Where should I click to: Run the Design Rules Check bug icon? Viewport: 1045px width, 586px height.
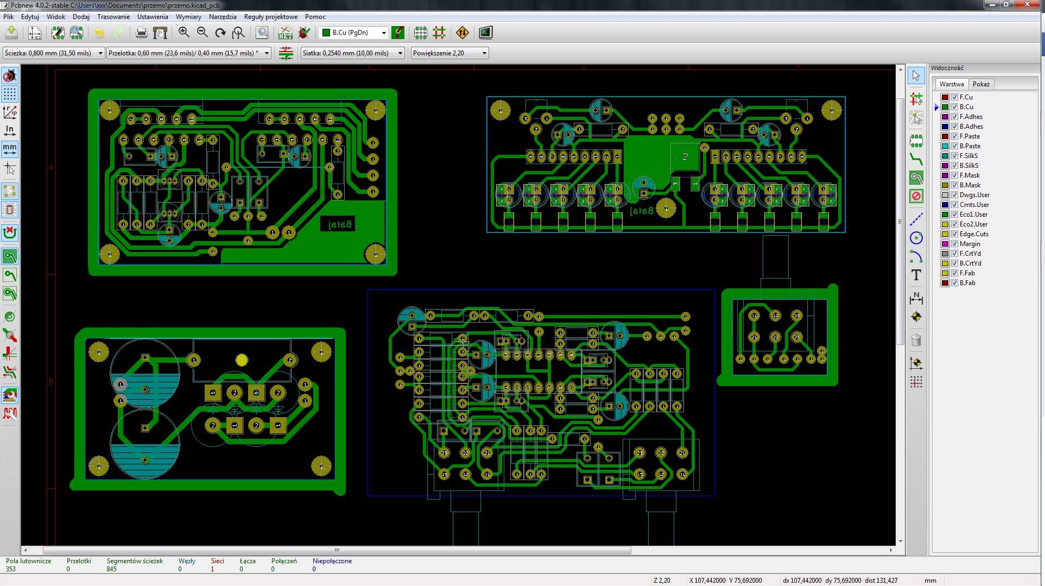tap(305, 33)
